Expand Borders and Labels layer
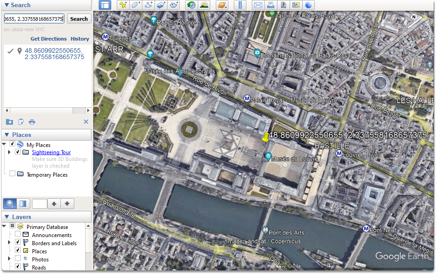Image resolution: width=436 pixels, height=274 pixels. (x=9, y=242)
